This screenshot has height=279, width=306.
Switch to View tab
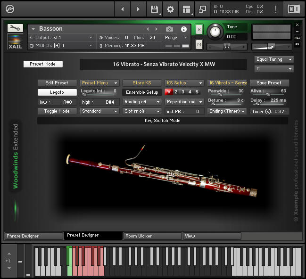[212, 236]
